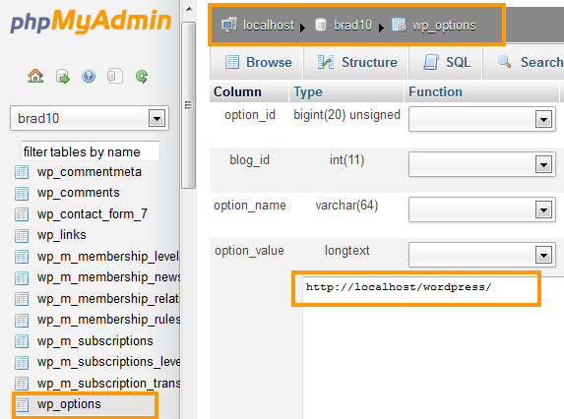Click the Search magnifier icon
The image size is (564, 419).
point(504,62)
